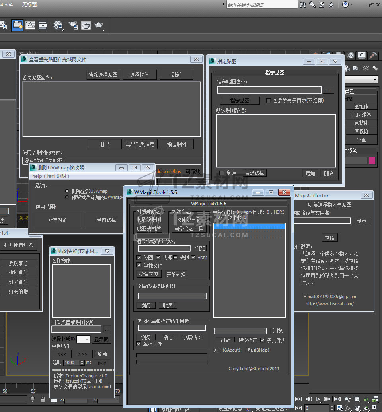This screenshot has height=412, width=382.
Task: Select the Field-of-View viewport tool
Action: [x=348, y=408]
